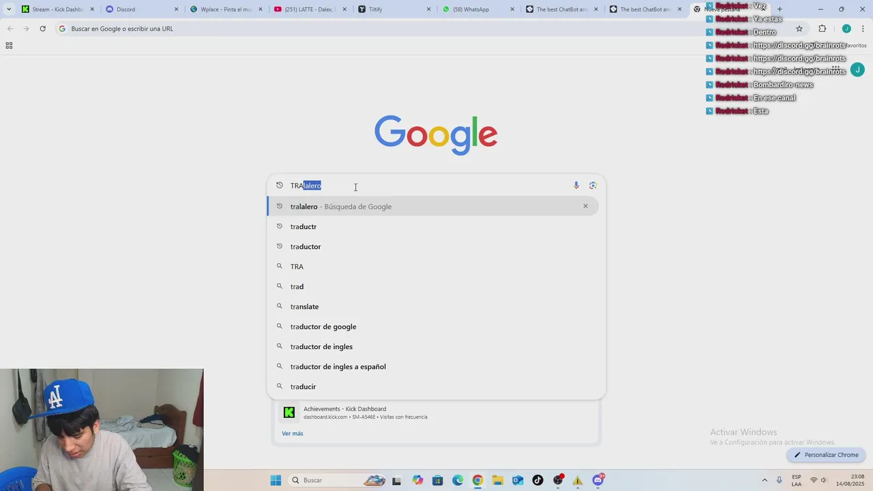Screen dimensions: 873x491
Task: Switch to the Tiltify tab
Action: coord(394,10)
